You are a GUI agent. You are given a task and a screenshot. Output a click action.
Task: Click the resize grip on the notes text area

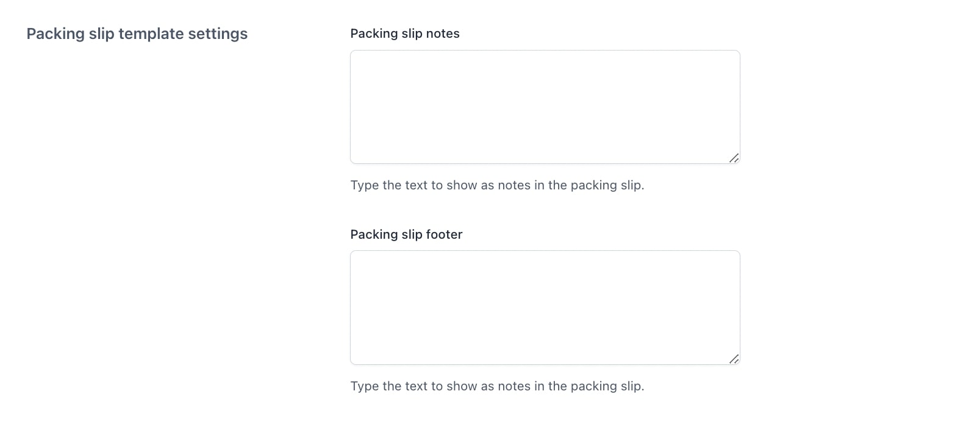click(734, 158)
